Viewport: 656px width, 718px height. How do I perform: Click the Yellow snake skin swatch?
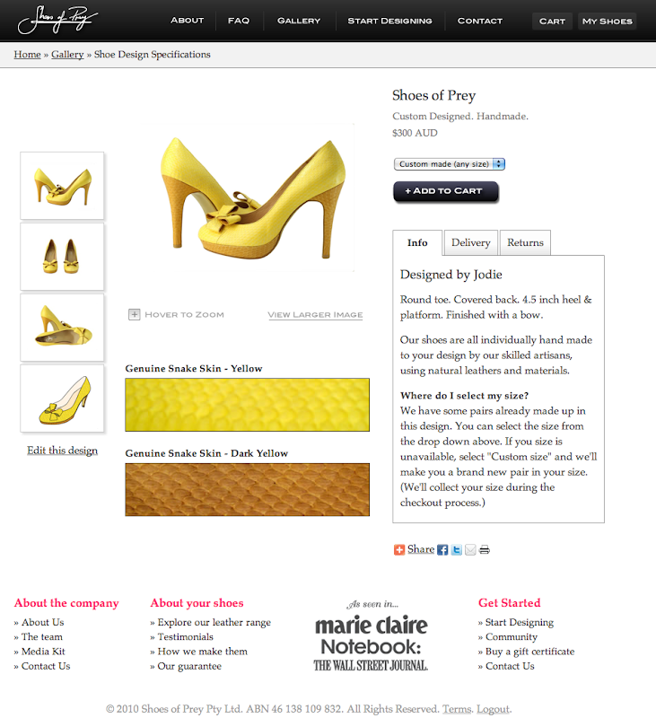click(247, 405)
